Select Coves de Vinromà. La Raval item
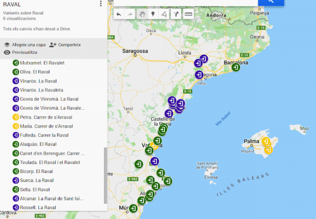Viewport: 316px width, 219px height. click(49, 99)
